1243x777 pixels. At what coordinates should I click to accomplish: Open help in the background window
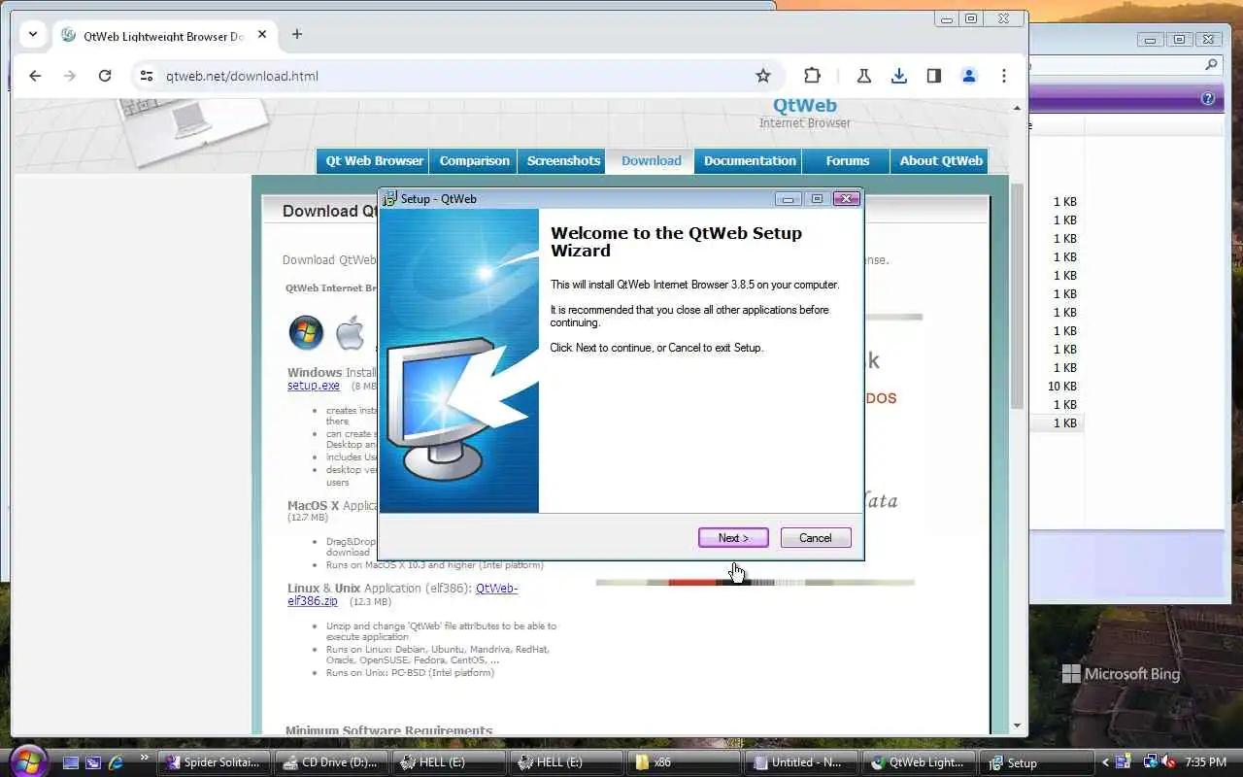pyautogui.click(x=1208, y=98)
